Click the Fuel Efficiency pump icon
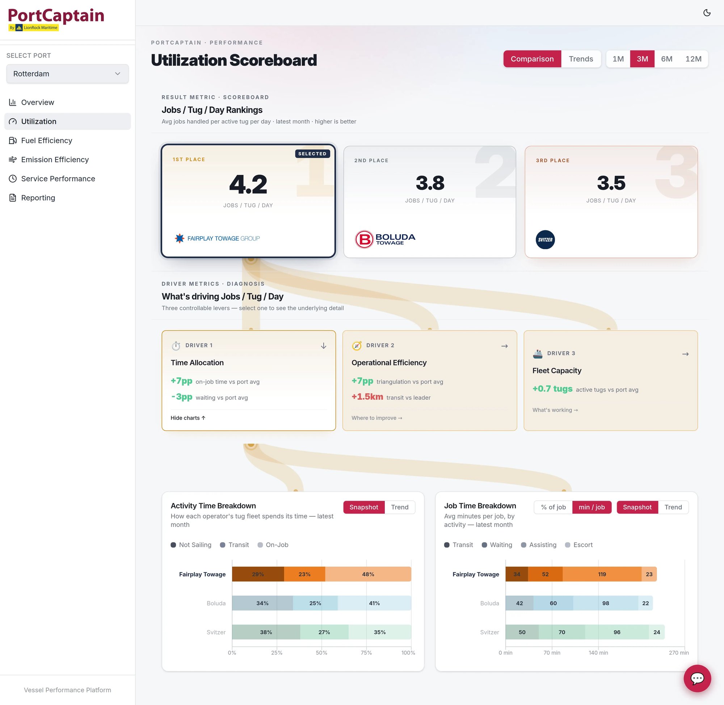 tap(13, 140)
